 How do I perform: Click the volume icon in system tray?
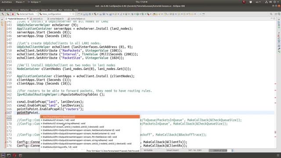[x=270, y=2]
